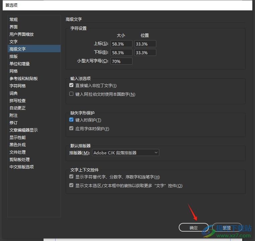
Task: Choose the 字符网格 category
Action: [x=34, y=86]
